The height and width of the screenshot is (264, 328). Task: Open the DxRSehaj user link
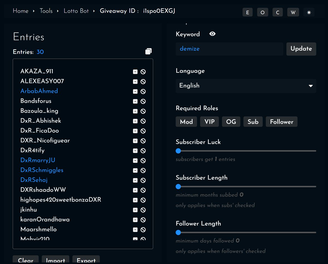[34, 180]
